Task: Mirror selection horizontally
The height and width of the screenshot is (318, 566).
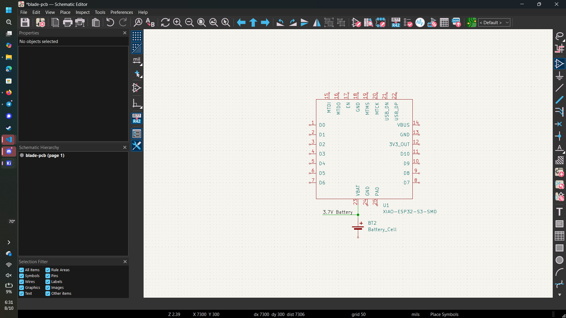Action: (317, 23)
